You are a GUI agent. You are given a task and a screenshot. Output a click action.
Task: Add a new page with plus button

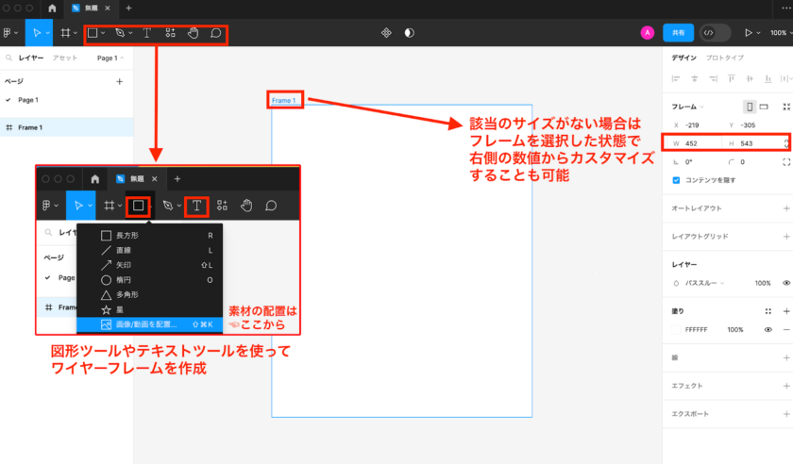pyautogui.click(x=119, y=81)
